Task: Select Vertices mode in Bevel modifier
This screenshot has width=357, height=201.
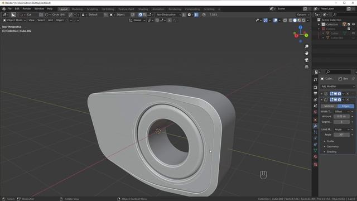Action: (x=329, y=106)
